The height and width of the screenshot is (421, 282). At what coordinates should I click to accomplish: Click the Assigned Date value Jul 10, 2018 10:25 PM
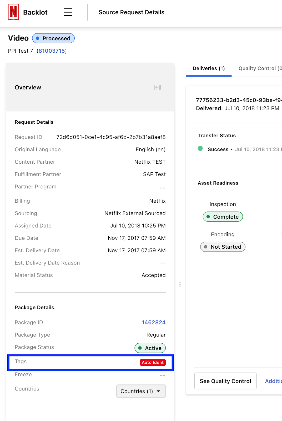138,225
